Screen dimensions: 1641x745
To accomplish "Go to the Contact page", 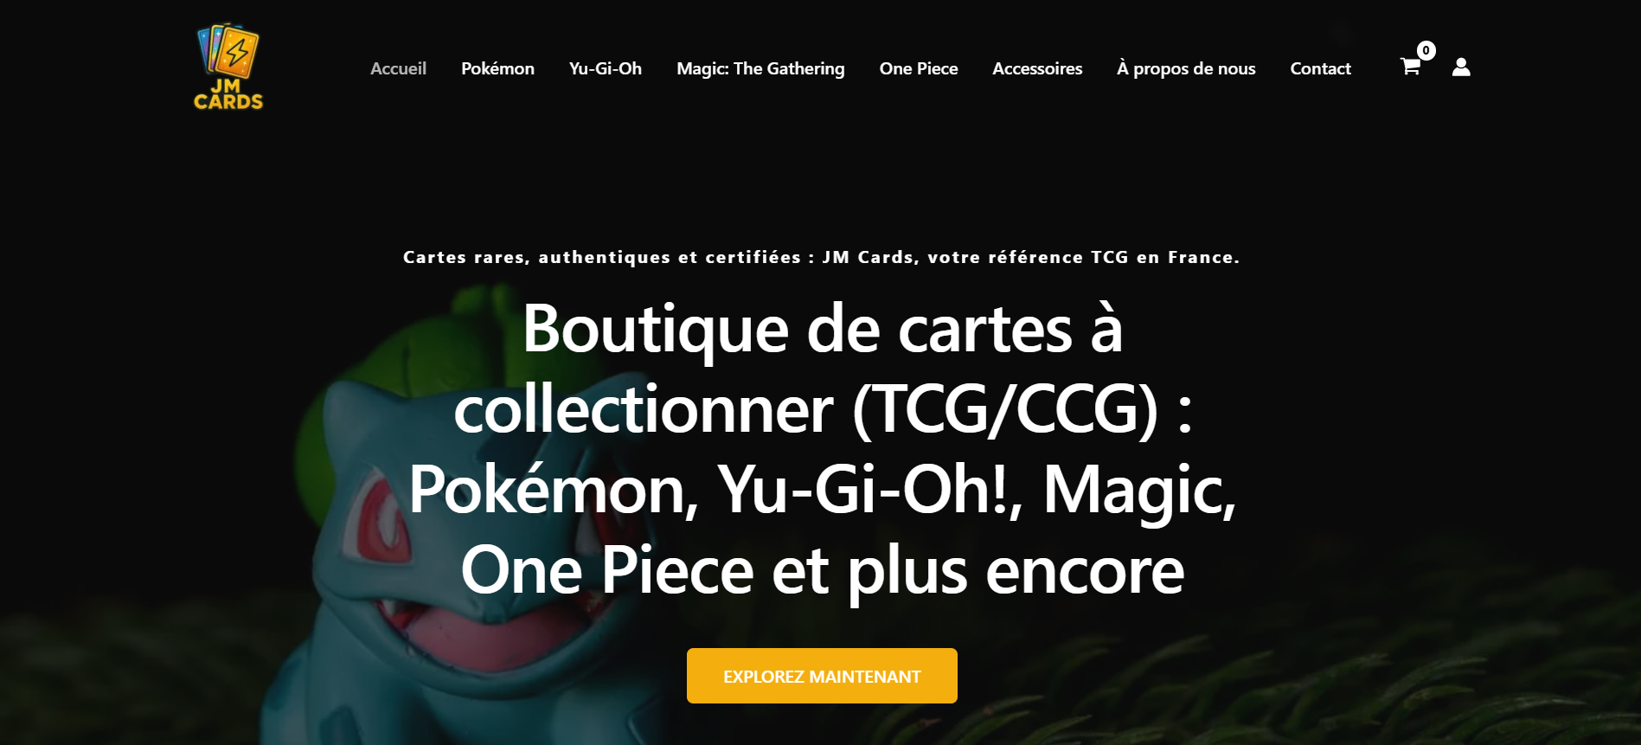I will point(1320,68).
